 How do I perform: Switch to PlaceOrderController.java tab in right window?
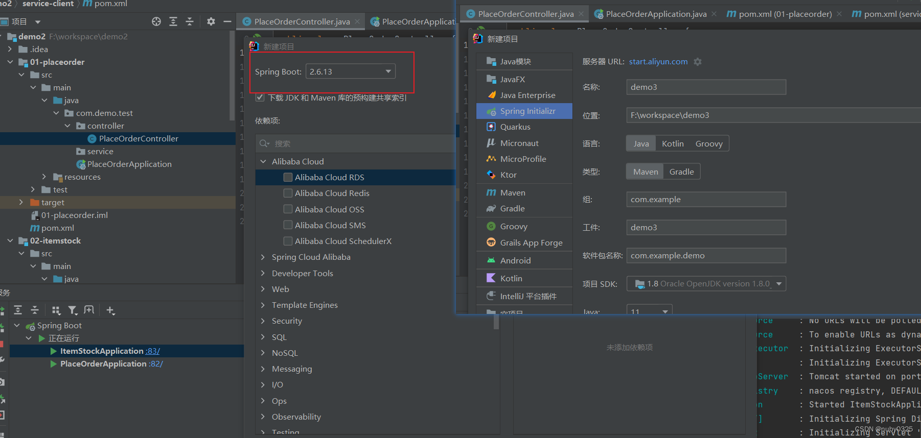coord(525,14)
